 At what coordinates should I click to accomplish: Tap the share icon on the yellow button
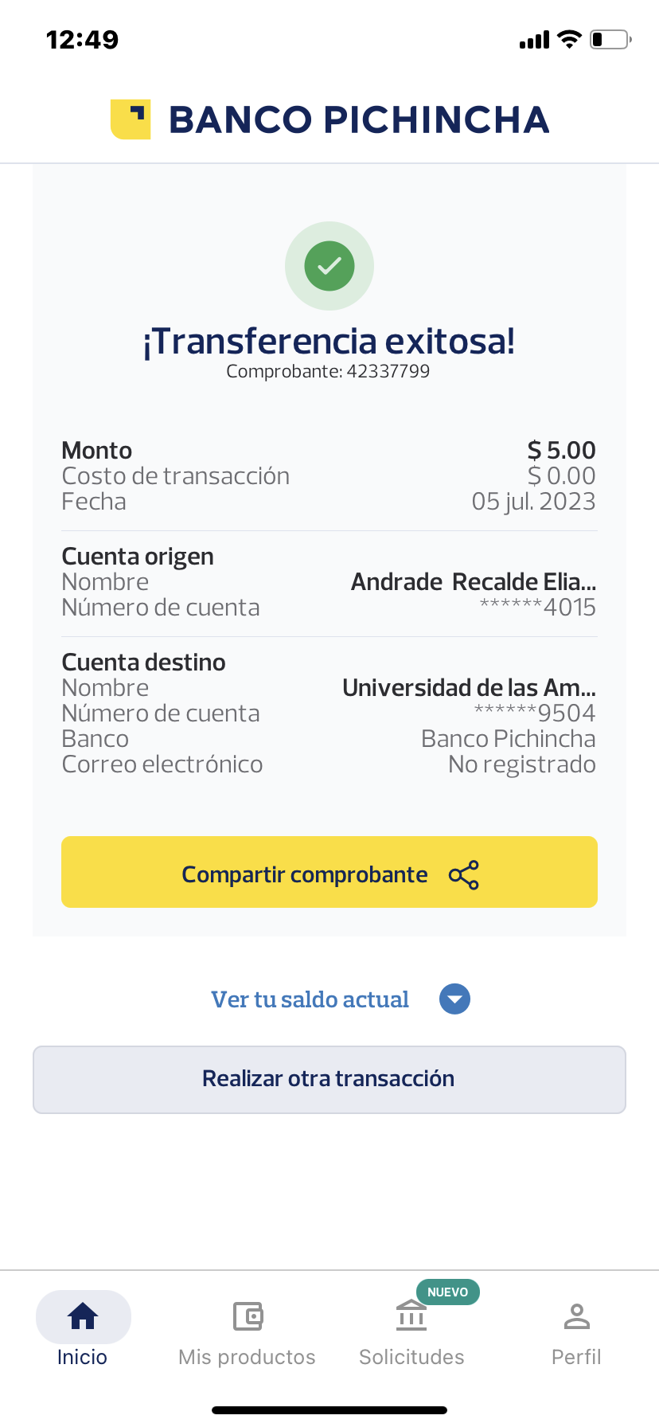click(464, 875)
